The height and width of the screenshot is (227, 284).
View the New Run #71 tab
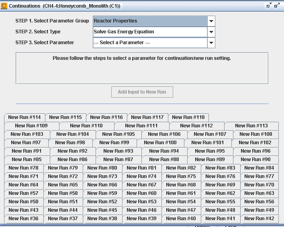tap(24, 176)
